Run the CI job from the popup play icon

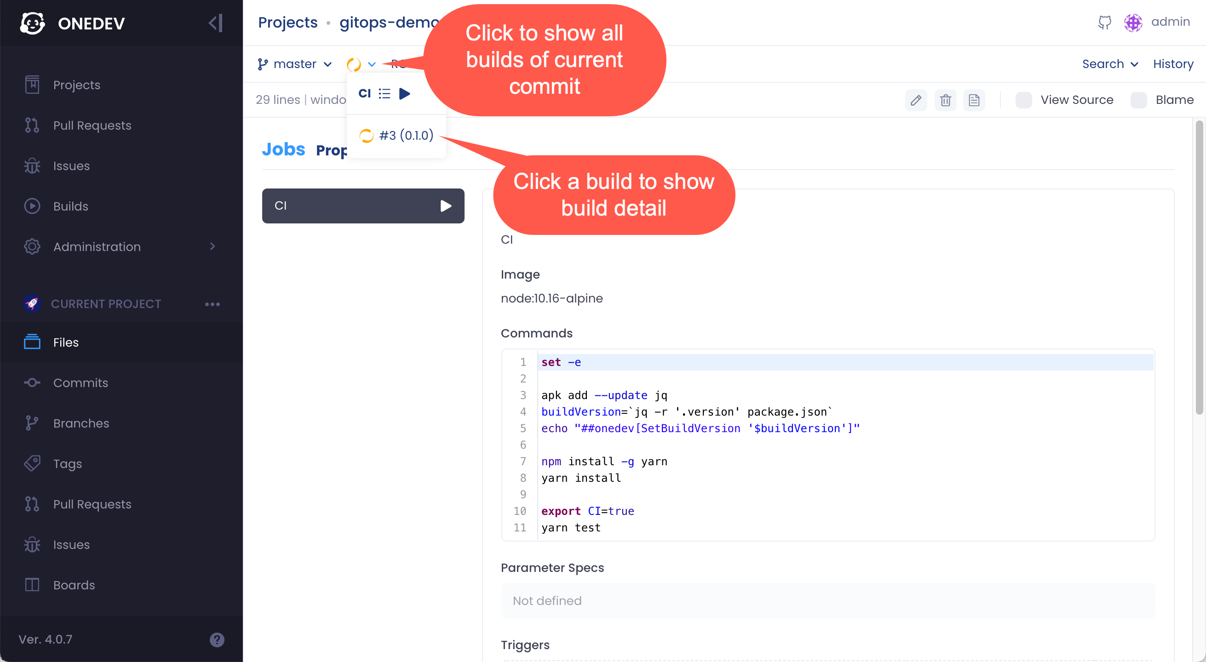(404, 94)
